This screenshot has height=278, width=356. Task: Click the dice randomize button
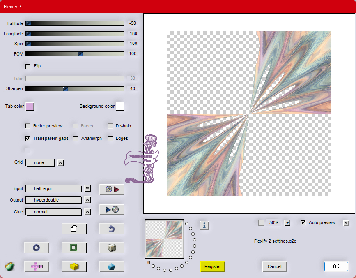(x=112, y=248)
